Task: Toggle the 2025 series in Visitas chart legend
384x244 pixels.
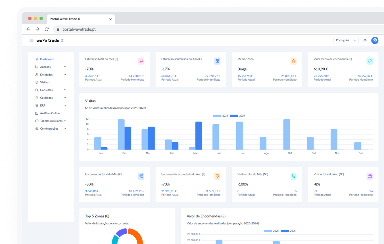Action: pos(220,116)
